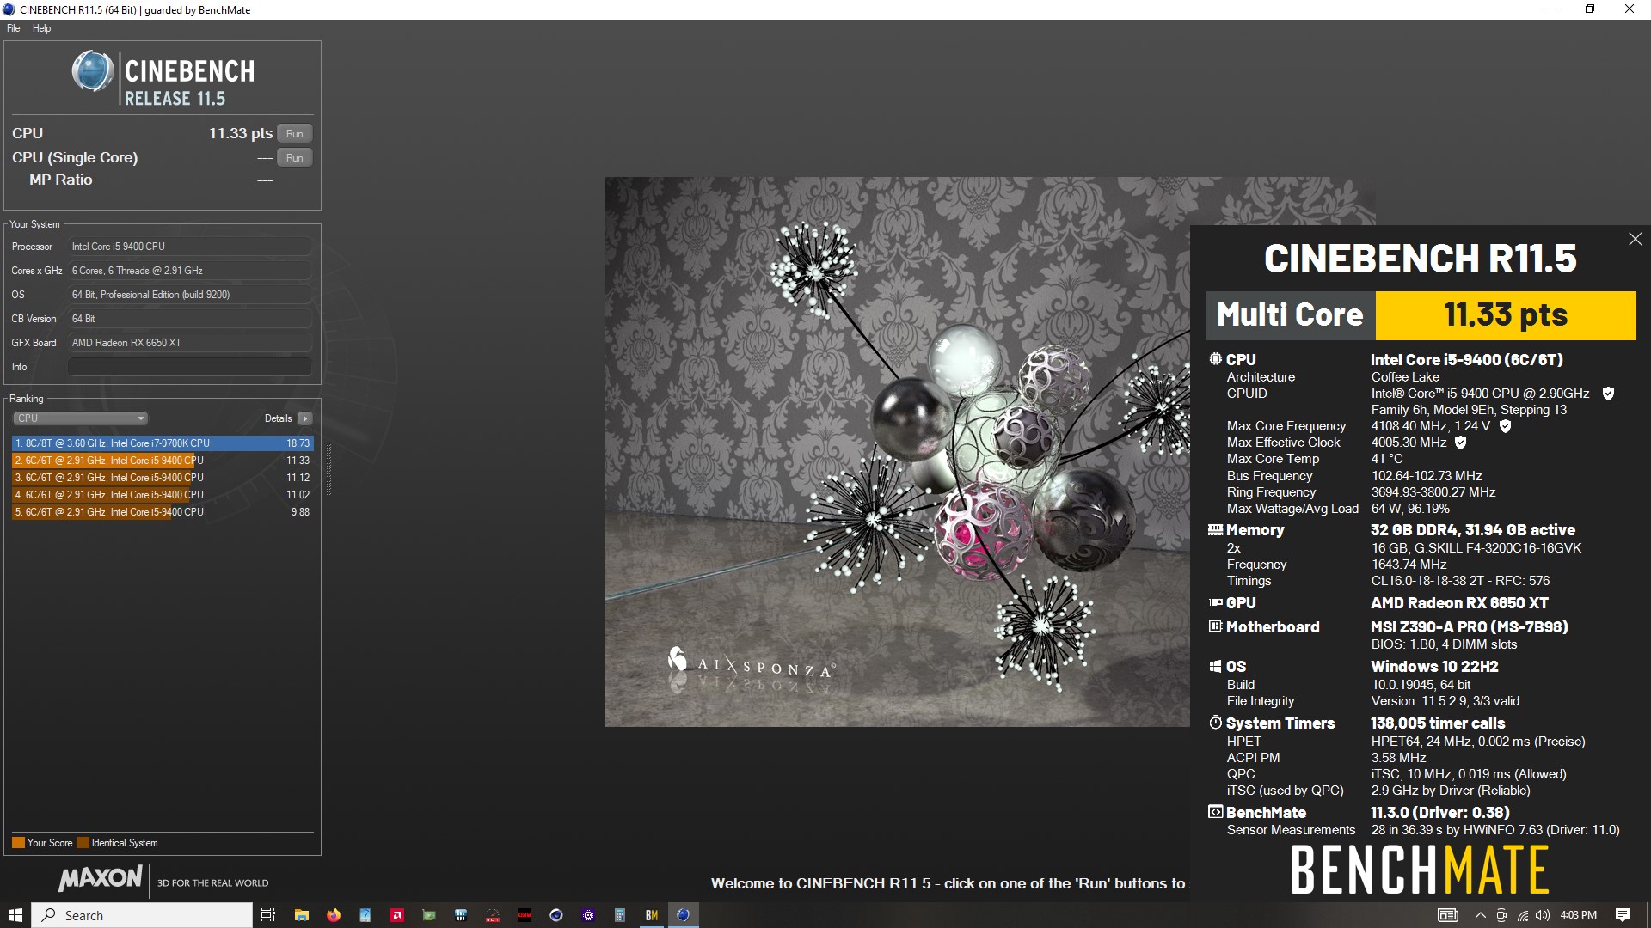
Task: Click the System Timers clock icon
Action: 1215,723
